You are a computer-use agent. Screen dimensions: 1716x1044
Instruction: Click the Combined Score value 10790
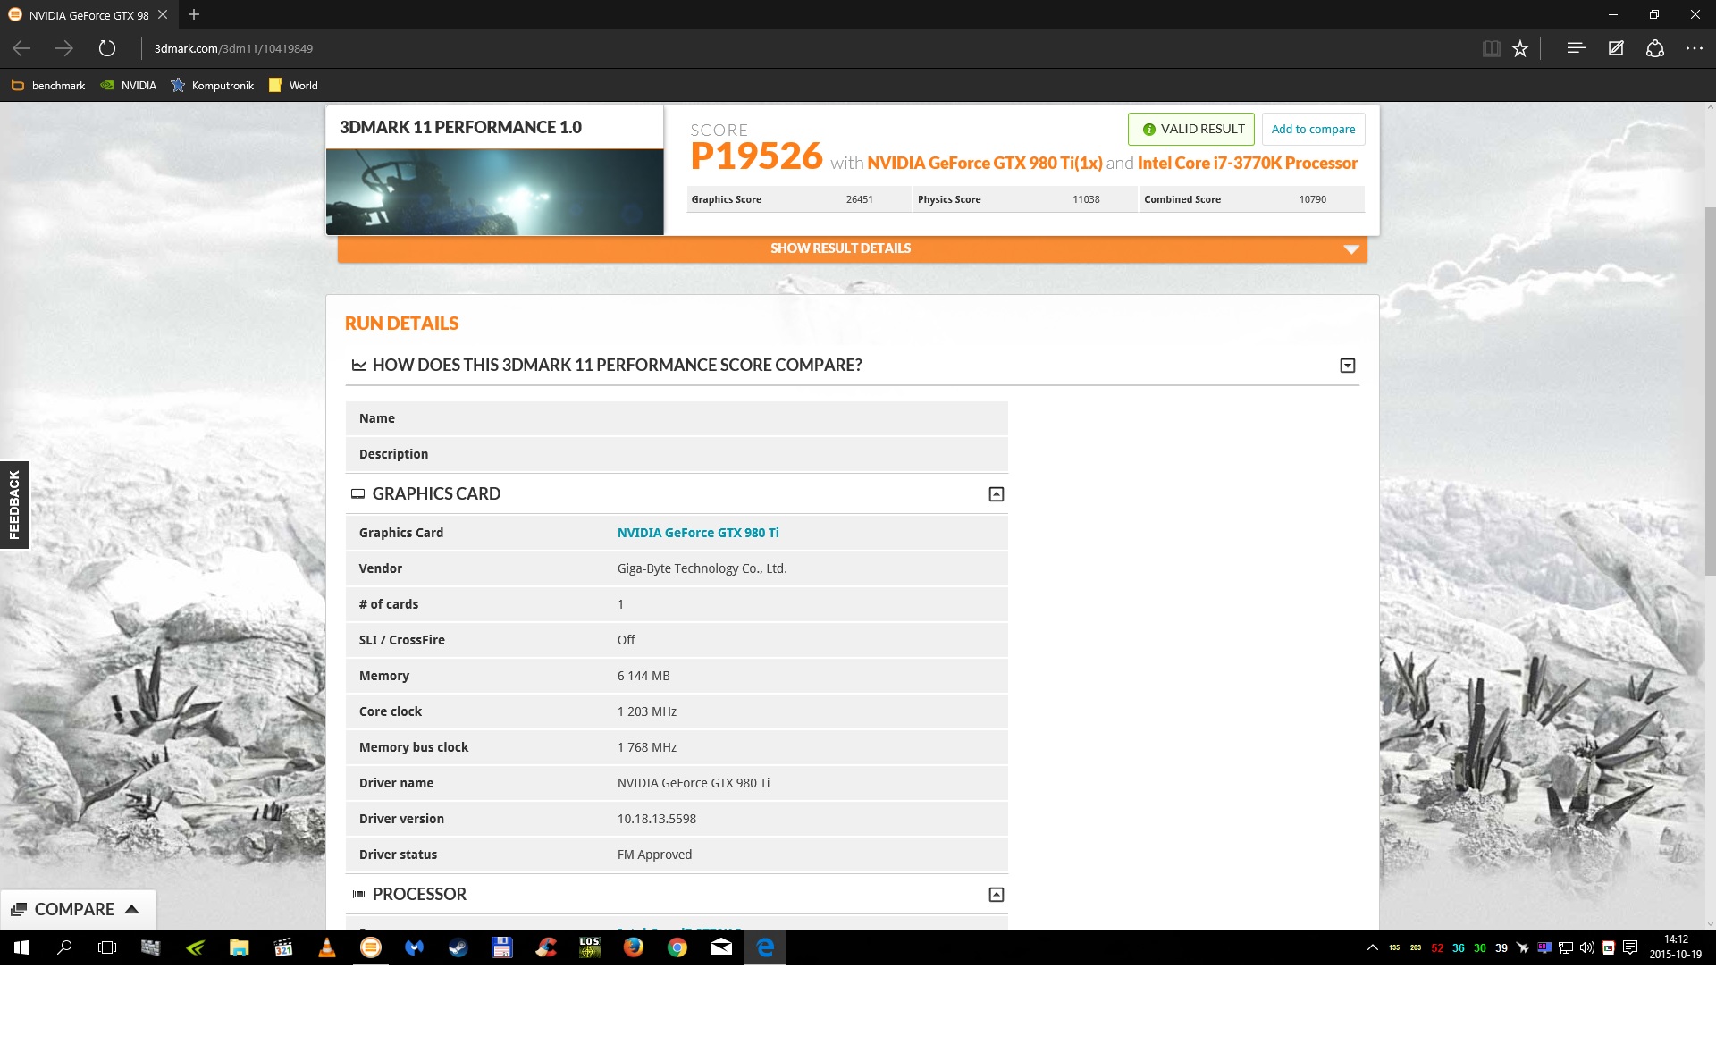[x=1312, y=199]
